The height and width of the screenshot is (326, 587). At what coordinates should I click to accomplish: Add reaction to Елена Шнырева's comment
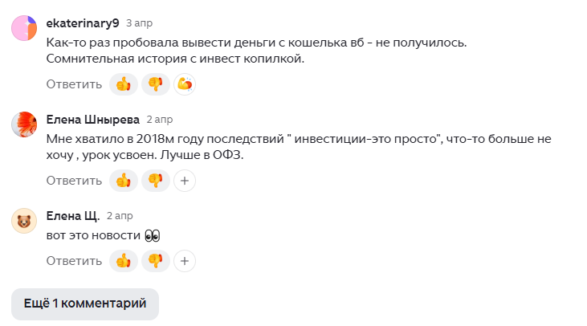[x=185, y=181]
